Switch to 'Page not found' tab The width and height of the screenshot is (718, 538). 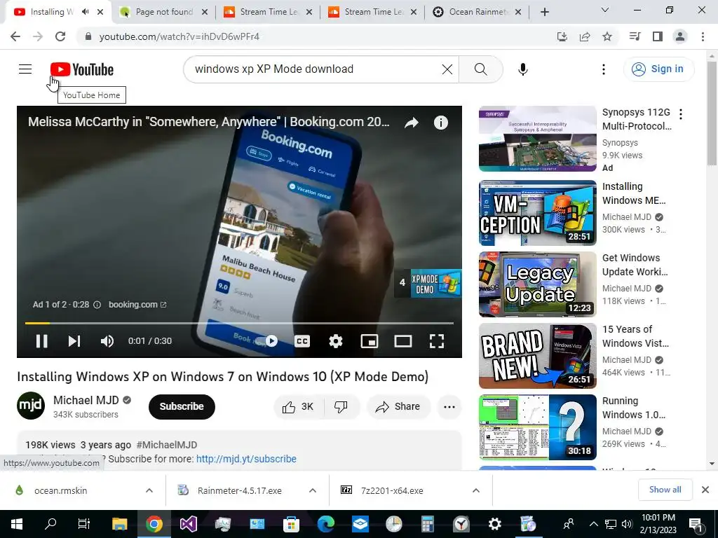coord(163,12)
